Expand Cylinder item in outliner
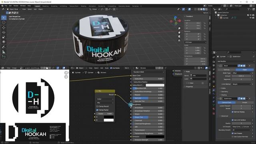The height and width of the screenshot is (144, 256). pyautogui.click(x=218, y=18)
